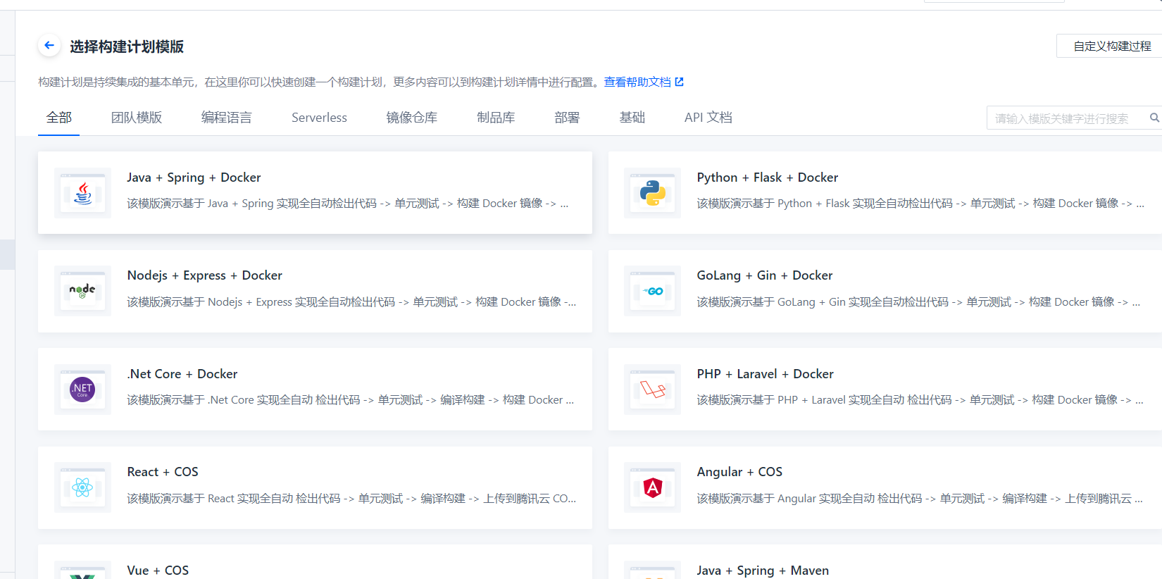Select the Vue + COS title

click(158, 571)
